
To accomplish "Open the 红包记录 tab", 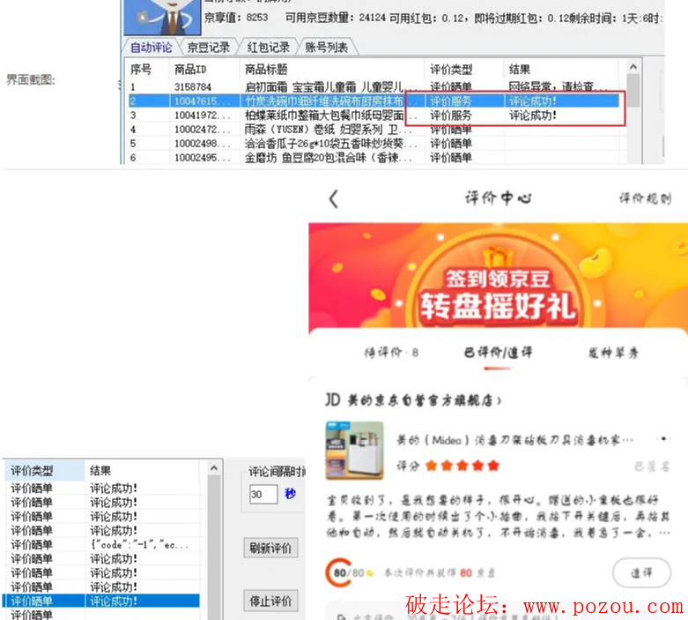I will 268,47.
